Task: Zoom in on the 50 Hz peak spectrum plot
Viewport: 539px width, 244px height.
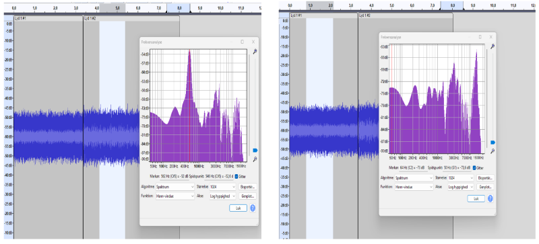Action: pos(493,46)
